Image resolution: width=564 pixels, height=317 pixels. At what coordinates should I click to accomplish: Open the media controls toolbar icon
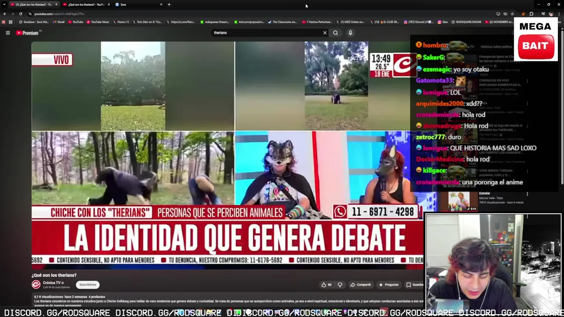[543, 14]
